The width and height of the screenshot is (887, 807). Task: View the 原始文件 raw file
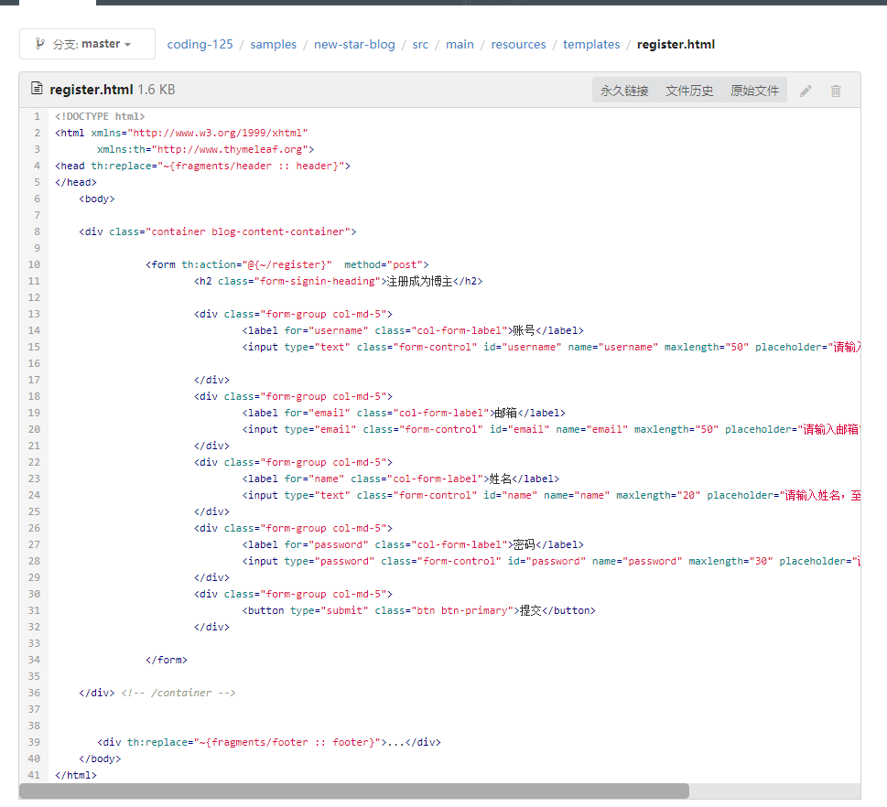tap(754, 91)
